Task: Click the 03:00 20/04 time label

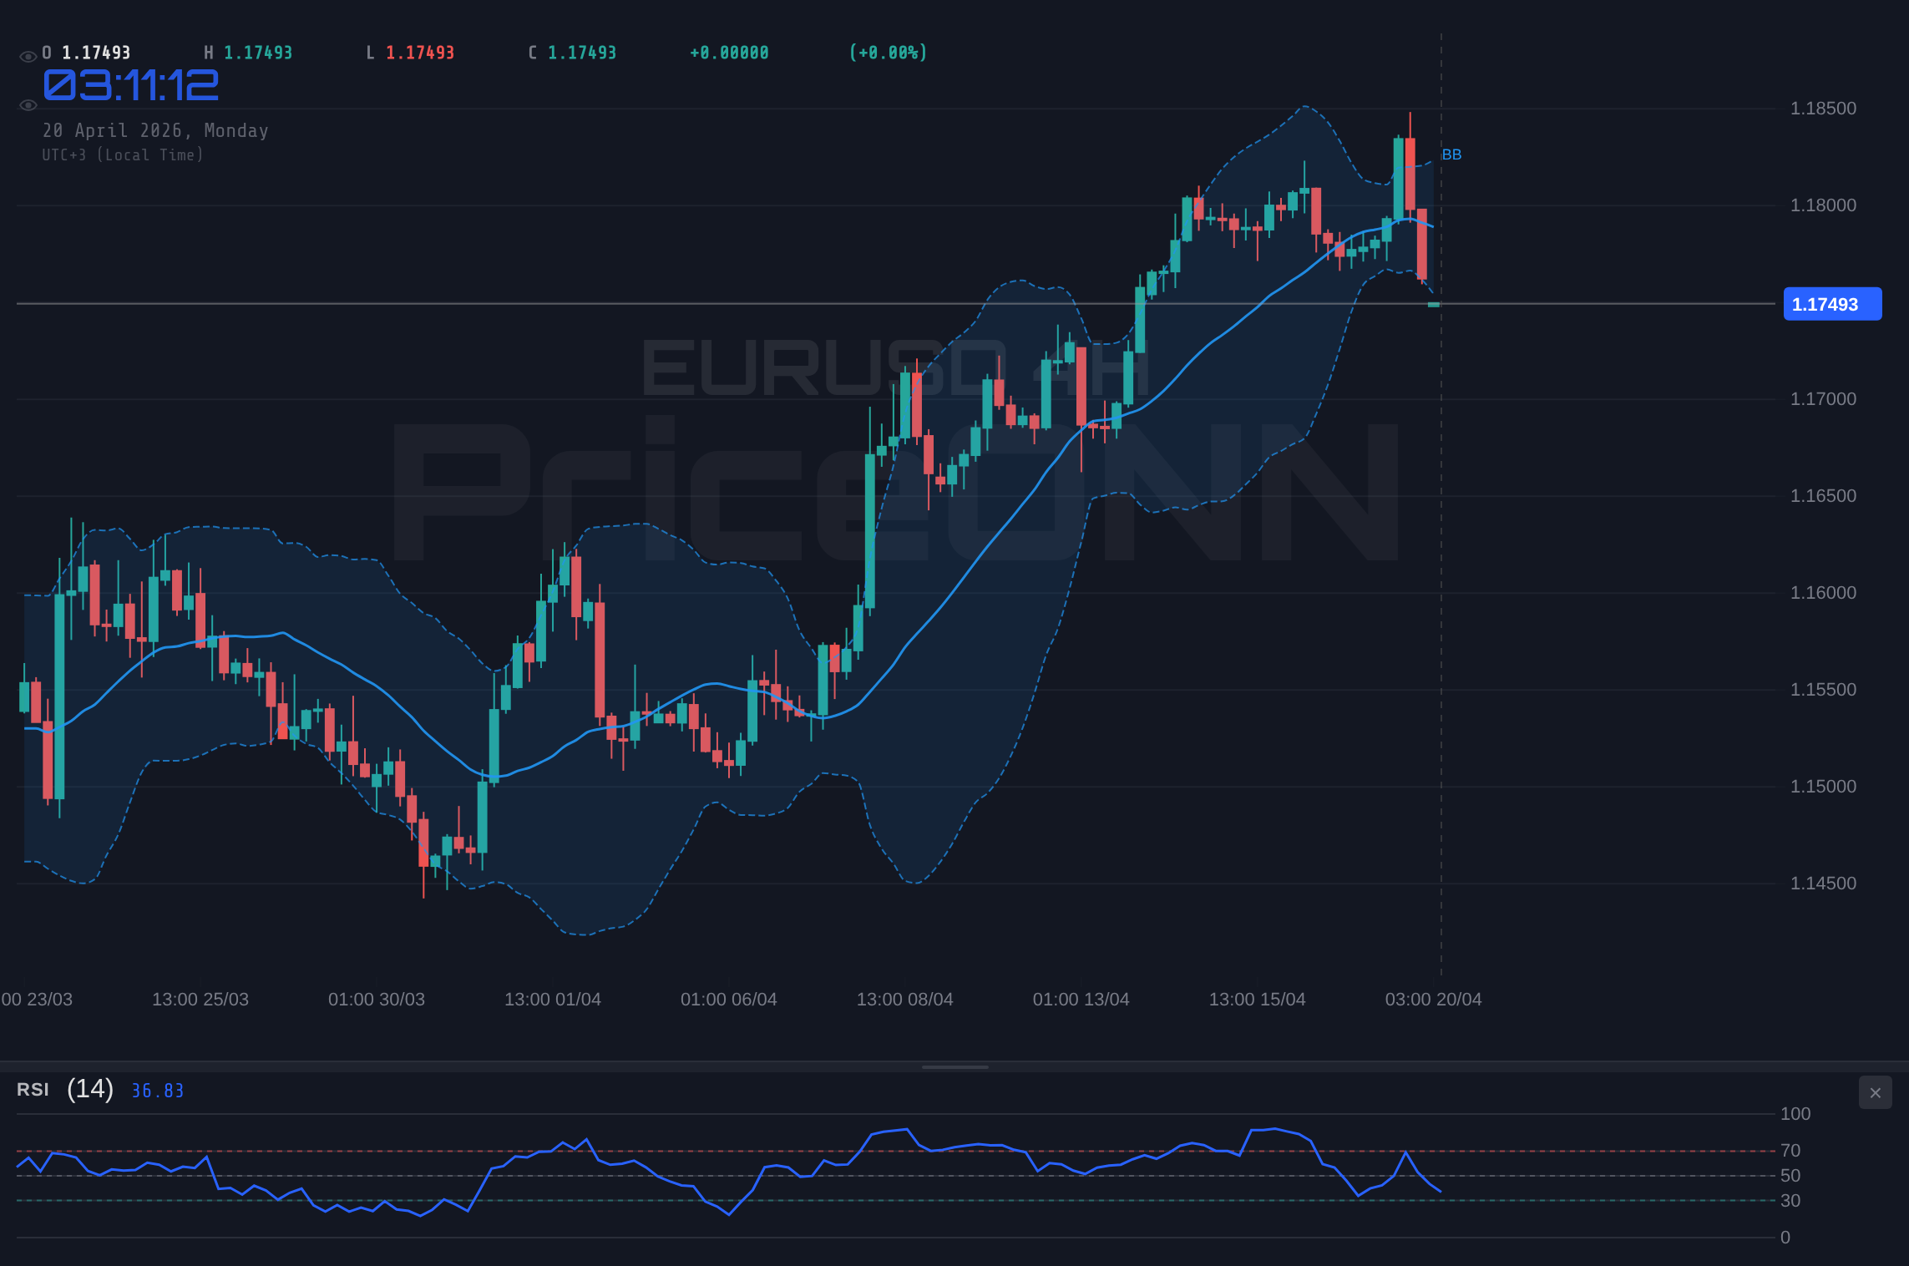Action: (x=1434, y=1000)
